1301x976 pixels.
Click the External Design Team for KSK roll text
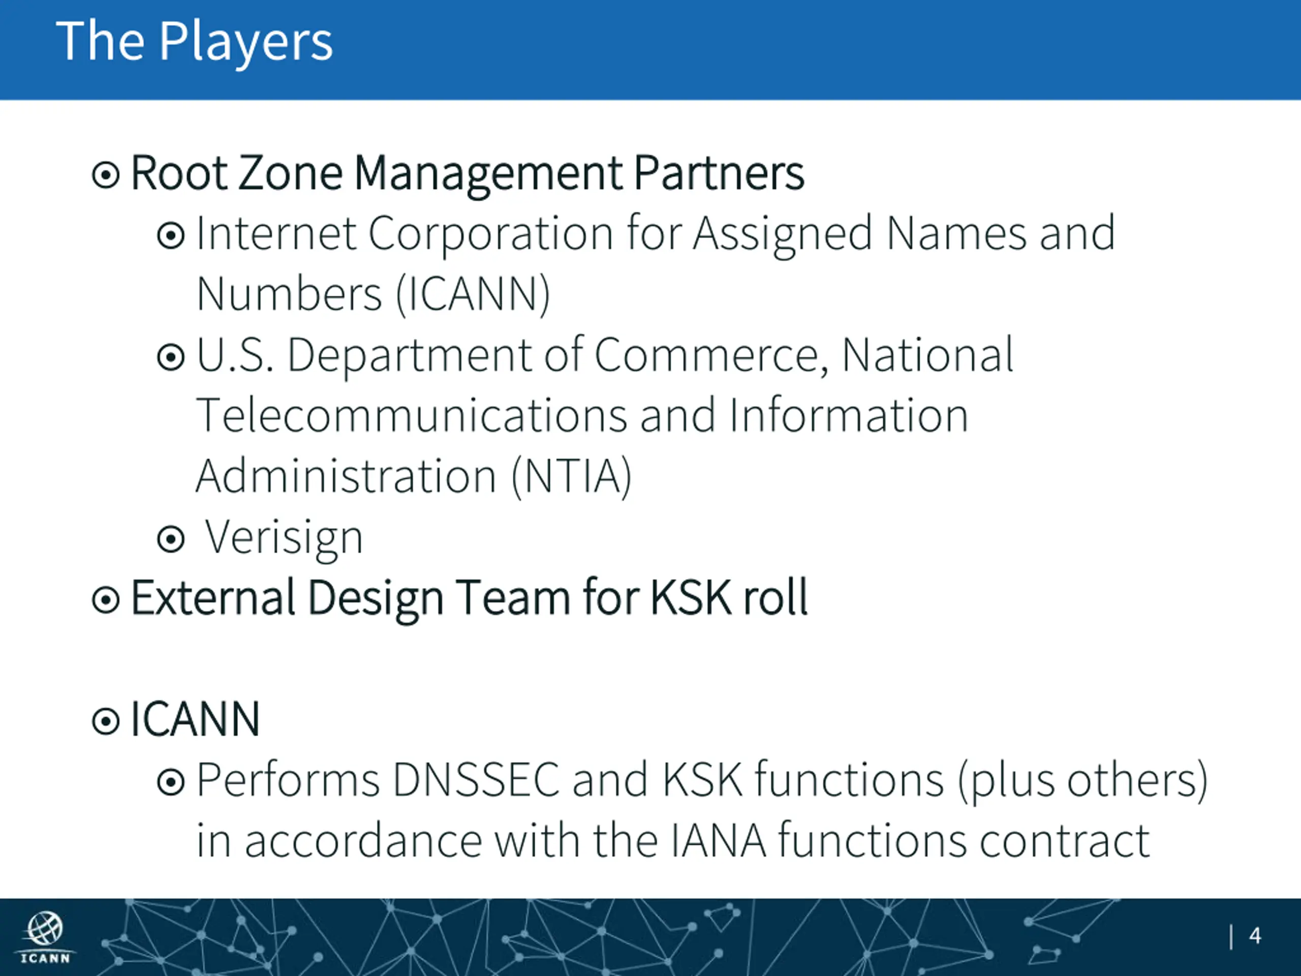point(470,599)
